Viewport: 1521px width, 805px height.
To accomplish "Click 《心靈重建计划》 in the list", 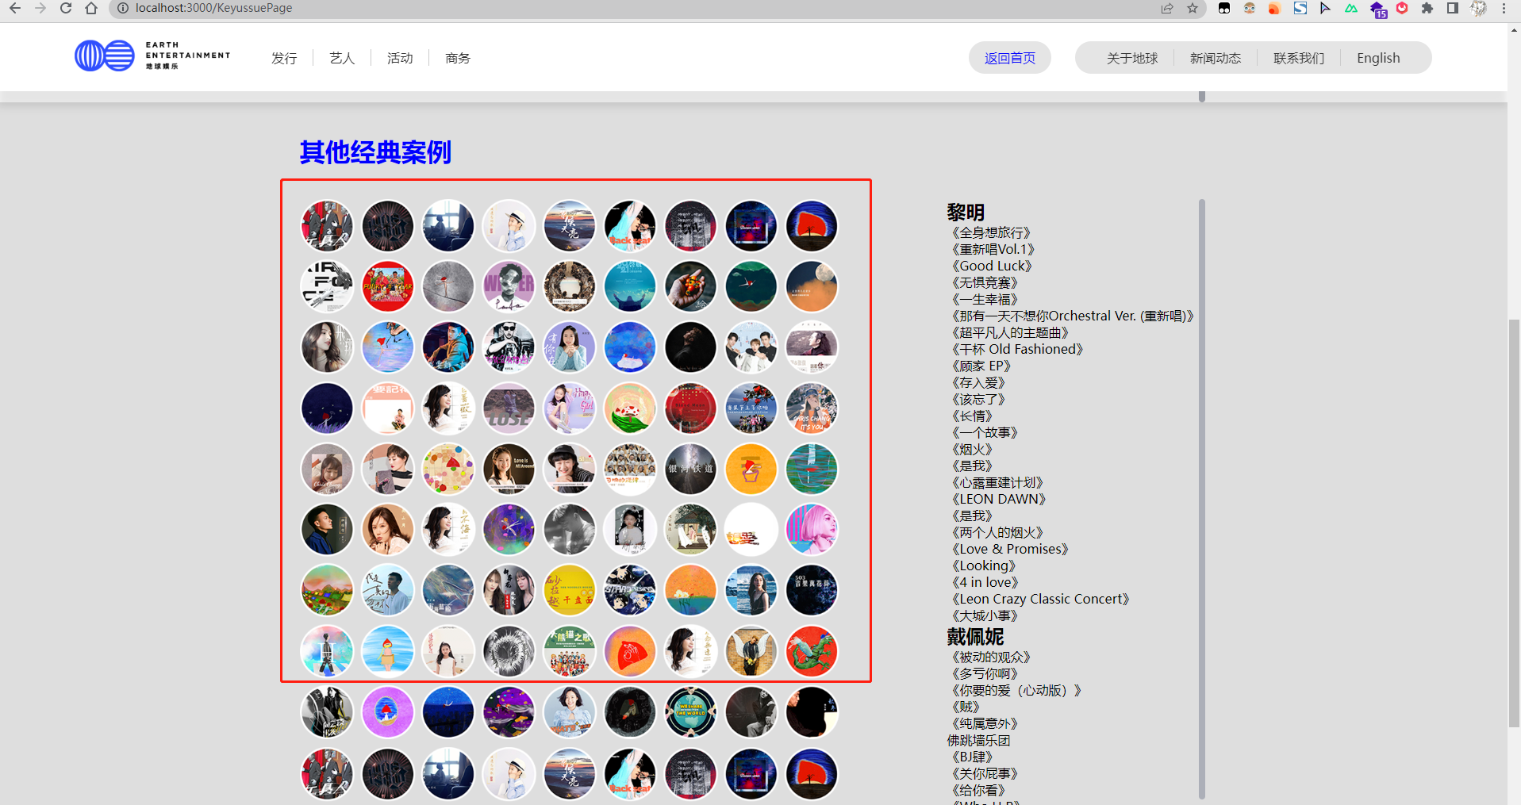I will point(997,482).
